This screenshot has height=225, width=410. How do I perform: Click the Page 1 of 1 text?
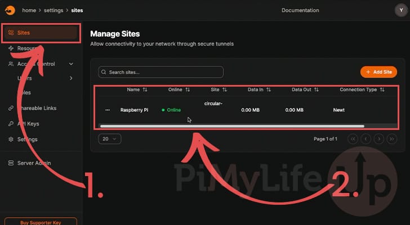(x=326, y=139)
